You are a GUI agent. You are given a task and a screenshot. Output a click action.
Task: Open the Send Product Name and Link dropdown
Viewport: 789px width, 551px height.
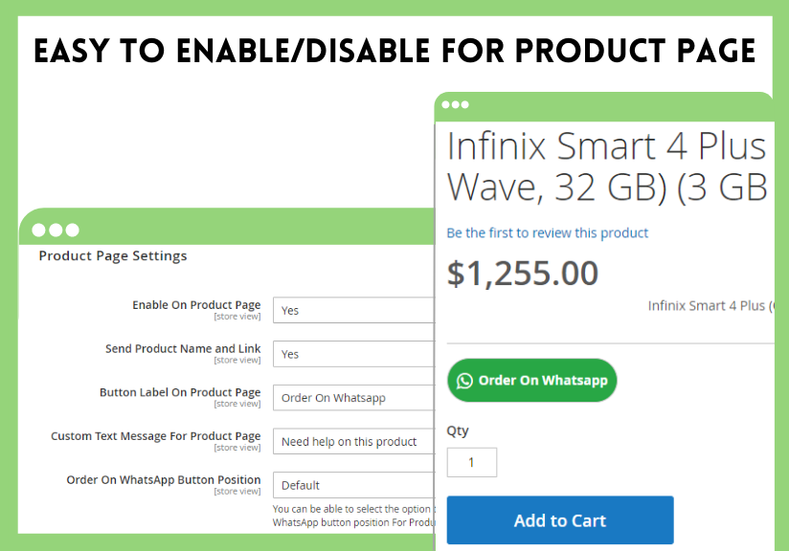353,354
